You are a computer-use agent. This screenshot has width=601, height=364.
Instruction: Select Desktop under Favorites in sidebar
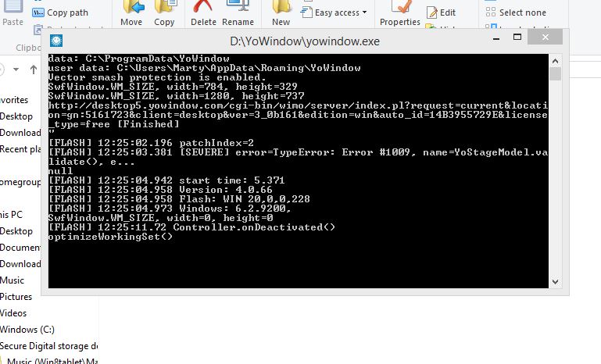(x=16, y=116)
